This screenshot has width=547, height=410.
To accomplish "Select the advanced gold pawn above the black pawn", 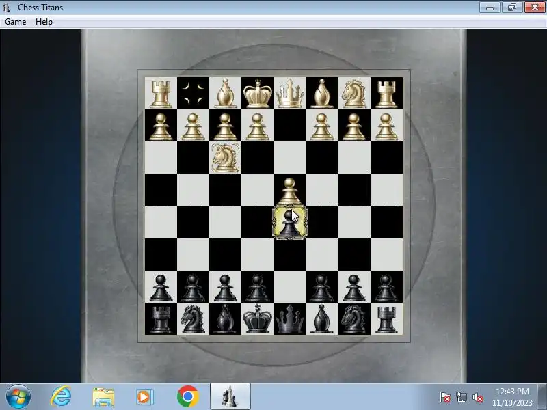I will coord(289,191).
